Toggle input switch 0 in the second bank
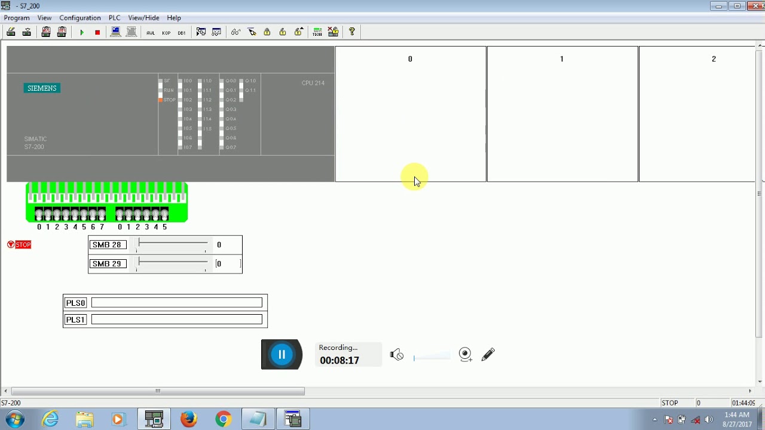The image size is (765, 430). pyautogui.click(x=120, y=214)
